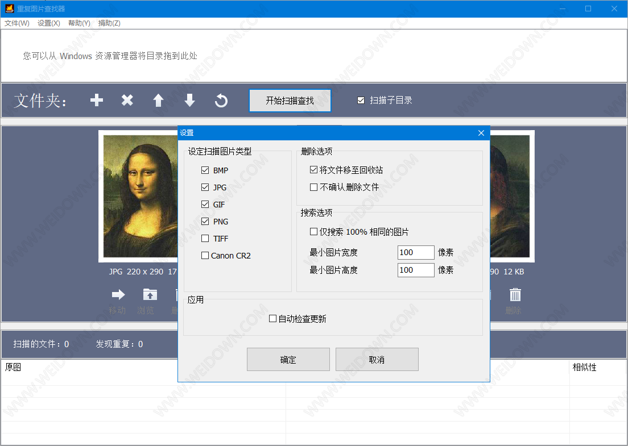Click the 开始扫描查找 button
The width and height of the screenshot is (628, 446).
(290, 101)
